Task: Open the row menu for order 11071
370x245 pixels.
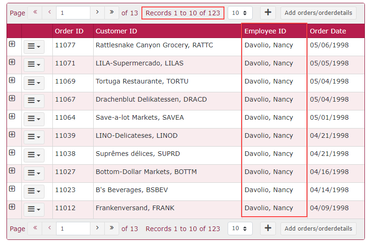Action: tap(34, 64)
